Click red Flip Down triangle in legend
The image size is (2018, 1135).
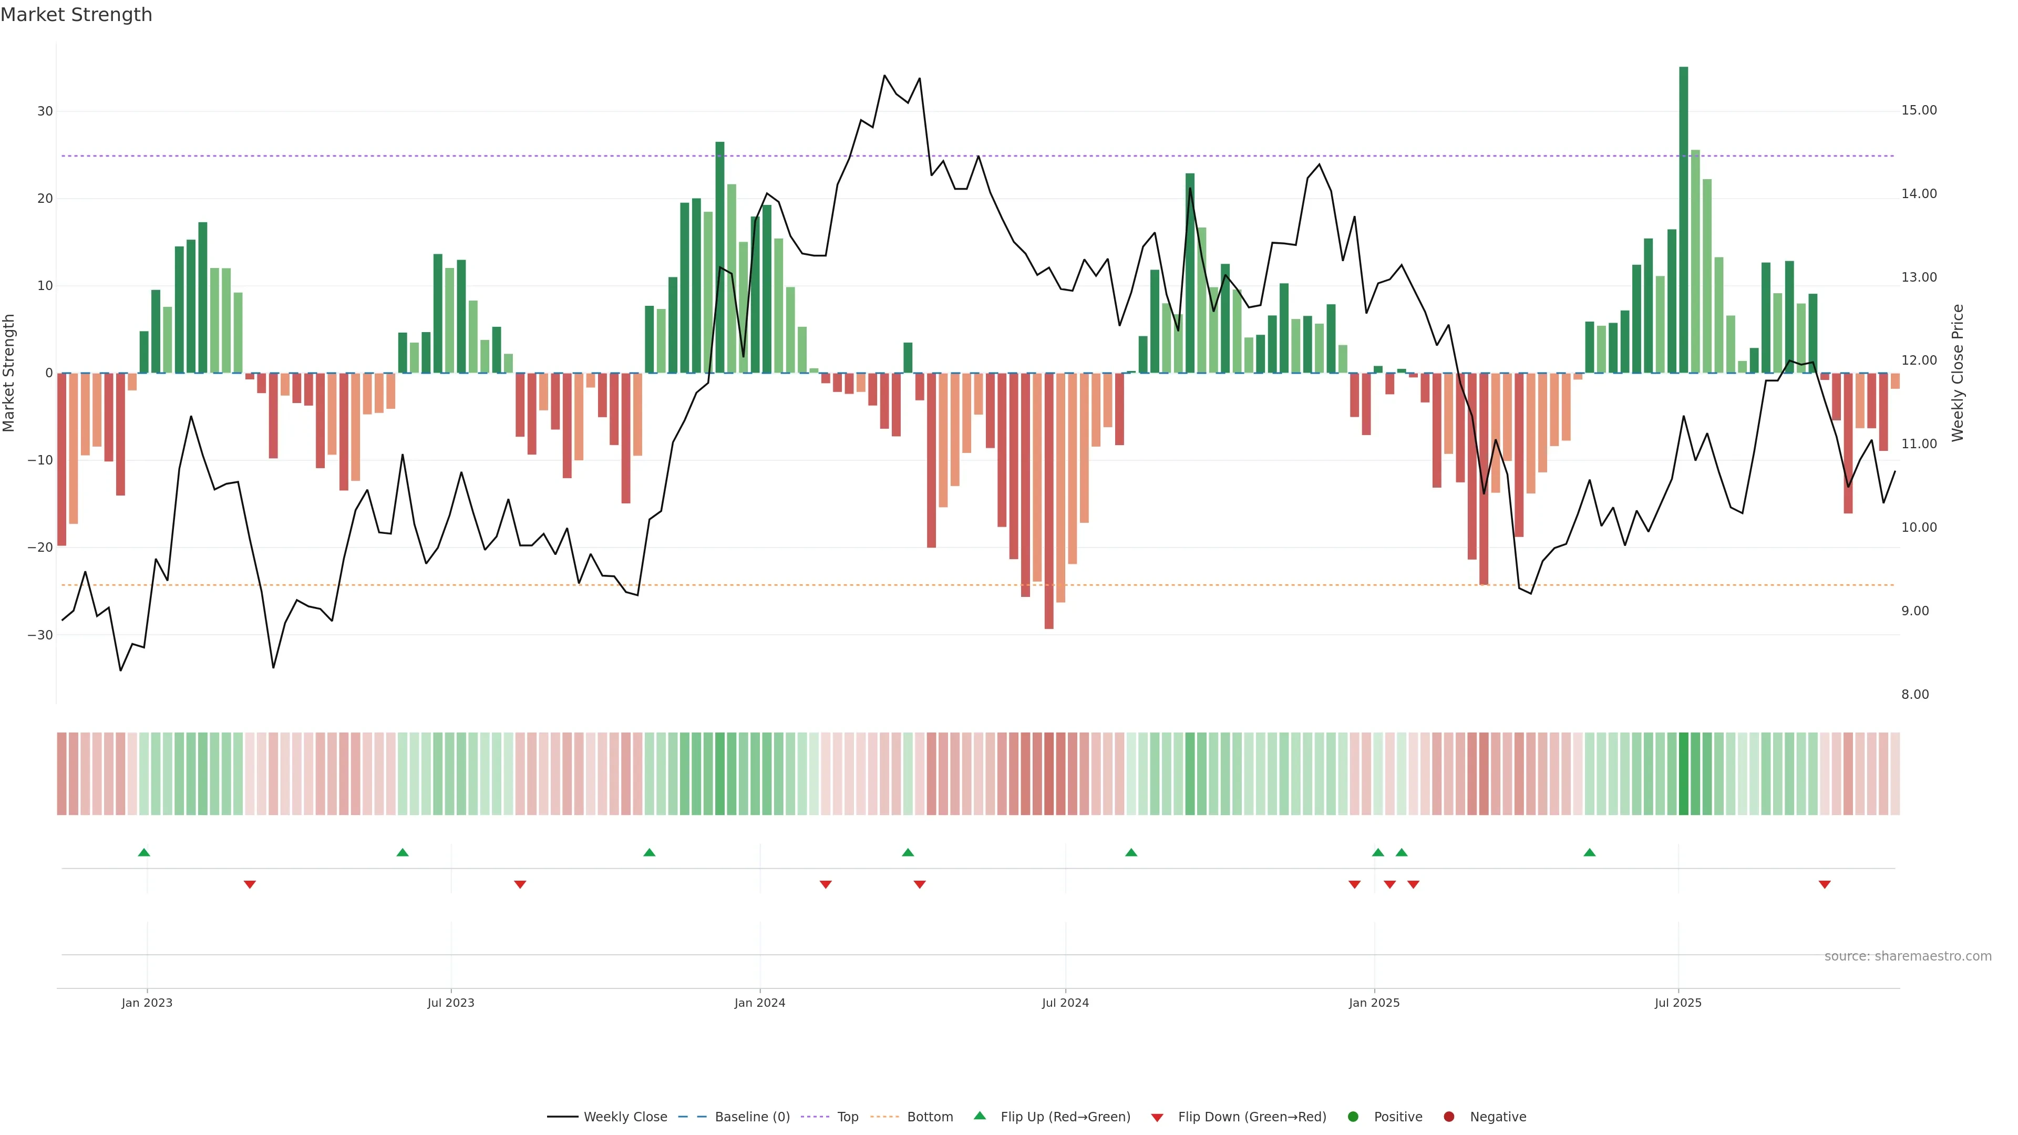[x=1157, y=1118]
